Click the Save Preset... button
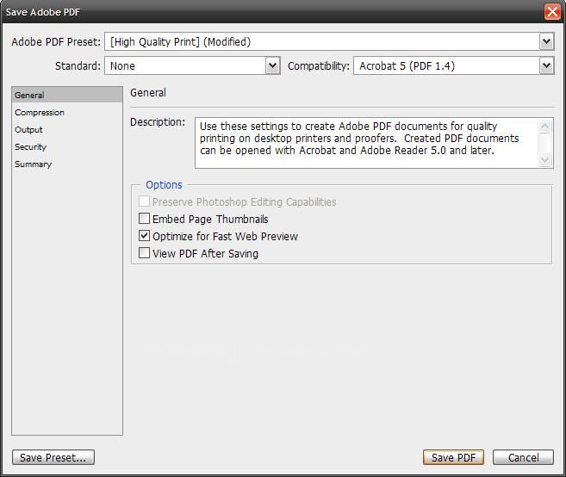The width and height of the screenshot is (566, 477). tap(53, 457)
